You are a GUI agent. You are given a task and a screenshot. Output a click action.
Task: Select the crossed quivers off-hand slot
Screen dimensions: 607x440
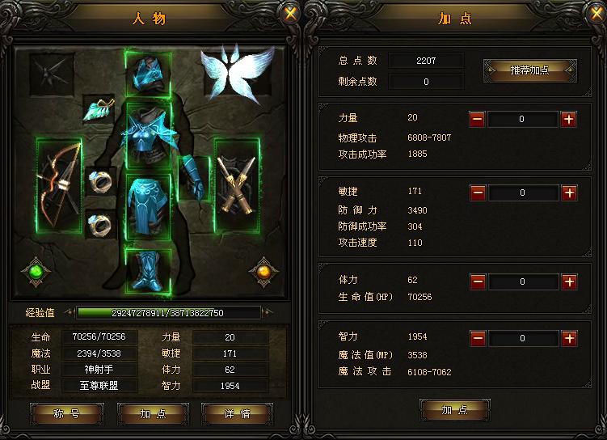pos(237,185)
